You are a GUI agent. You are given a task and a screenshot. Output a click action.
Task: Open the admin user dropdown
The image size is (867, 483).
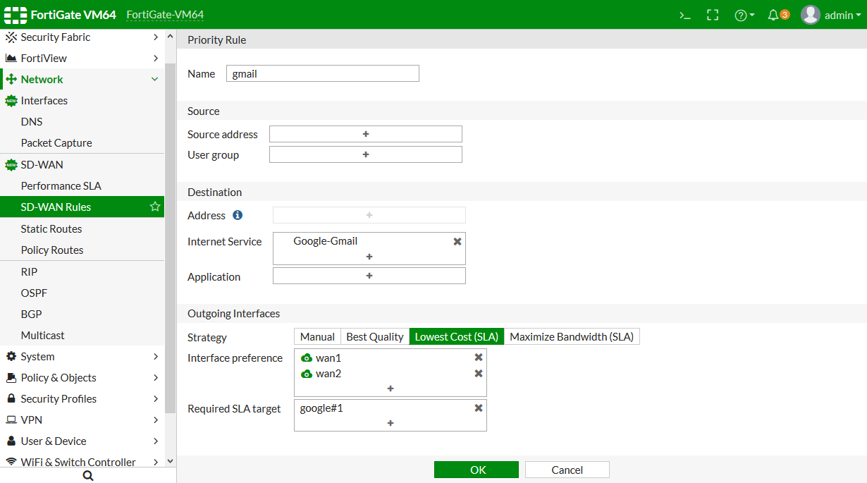click(832, 15)
